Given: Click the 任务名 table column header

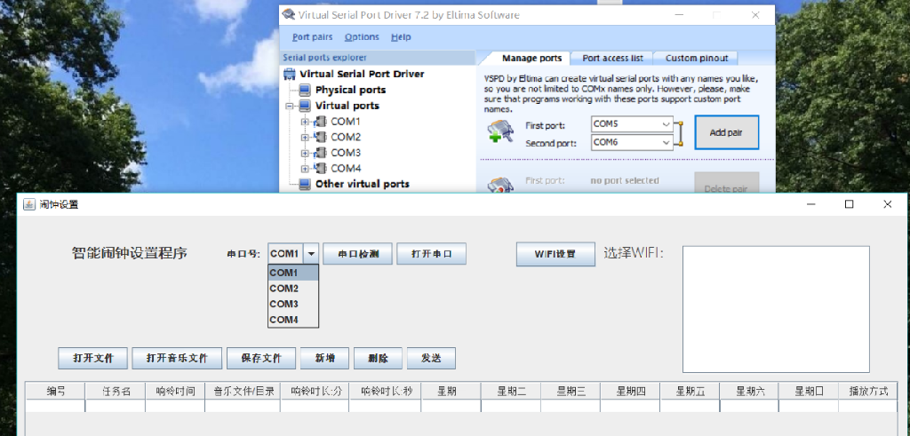Looking at the screenshot, I should tap(116, 392).
